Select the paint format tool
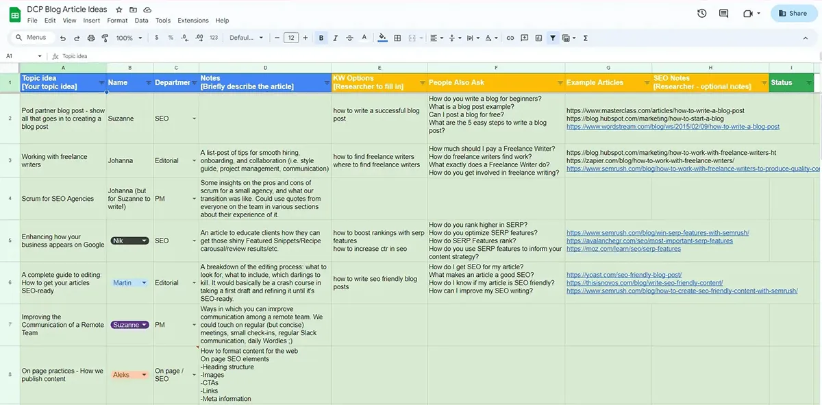The width and height of the screenshot is (822, 405). [x=105, y=38]
